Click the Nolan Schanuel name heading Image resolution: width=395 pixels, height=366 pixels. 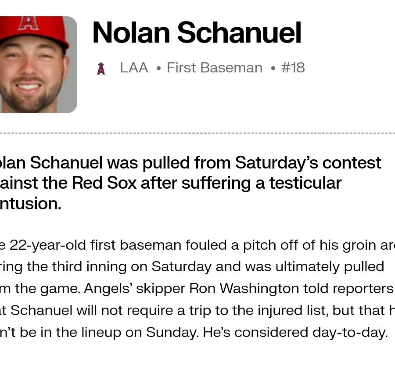[x=197, y=33]
